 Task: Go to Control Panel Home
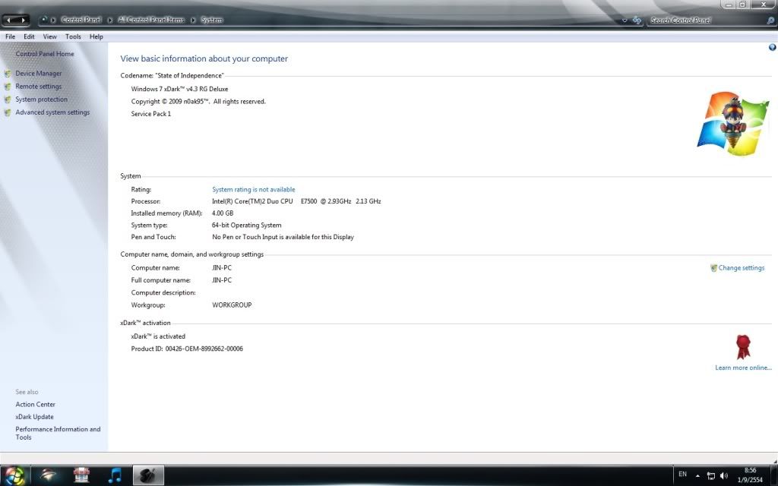45,54
